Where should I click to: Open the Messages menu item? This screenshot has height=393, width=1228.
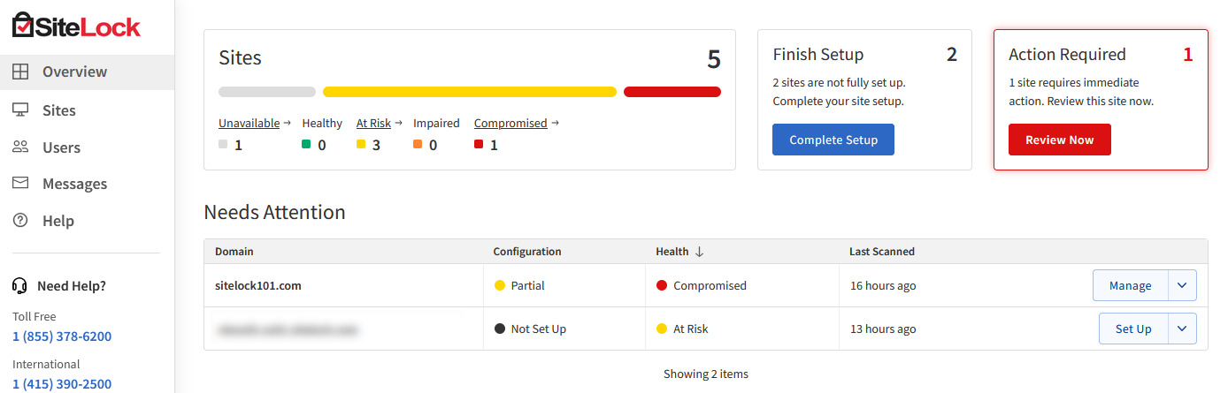tap(74, 184)
